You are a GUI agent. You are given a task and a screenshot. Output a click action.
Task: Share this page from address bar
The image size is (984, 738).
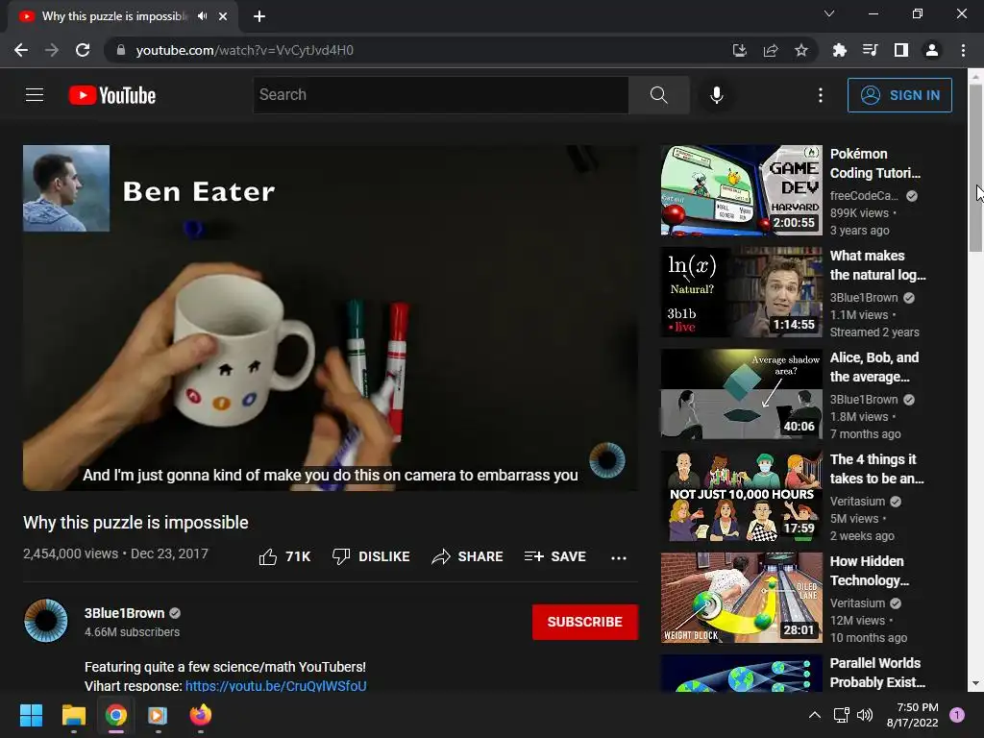(771, 50)
